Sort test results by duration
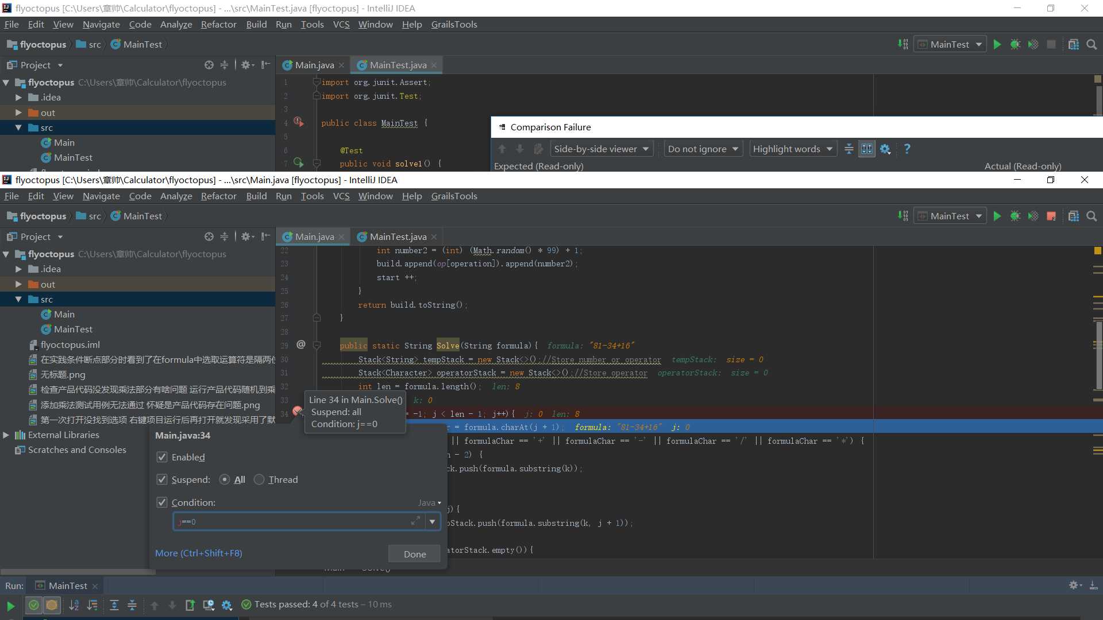 [92, 605]
